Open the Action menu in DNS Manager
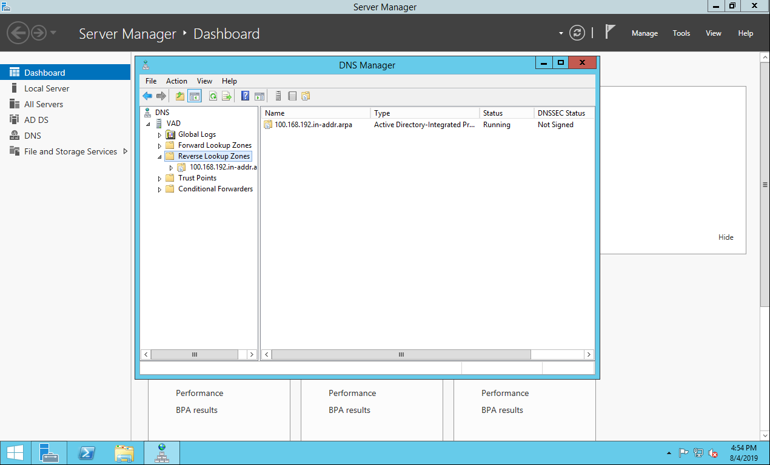The width and height of the screenshot is (770, 465). tap(176, 81)
